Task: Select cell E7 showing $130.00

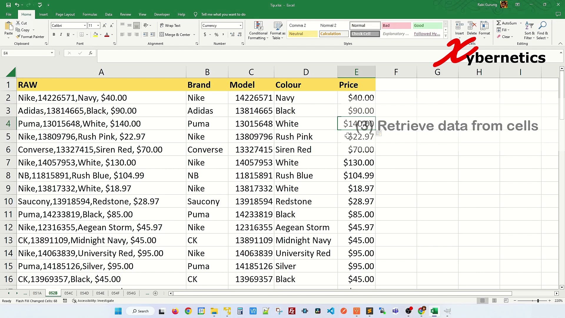Action: pos(356,163)
